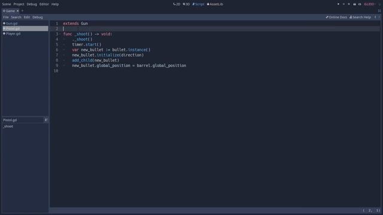Viewport: 383px width, 215px height.
Task: Click Search Help button
Action: tap(360, 17)
